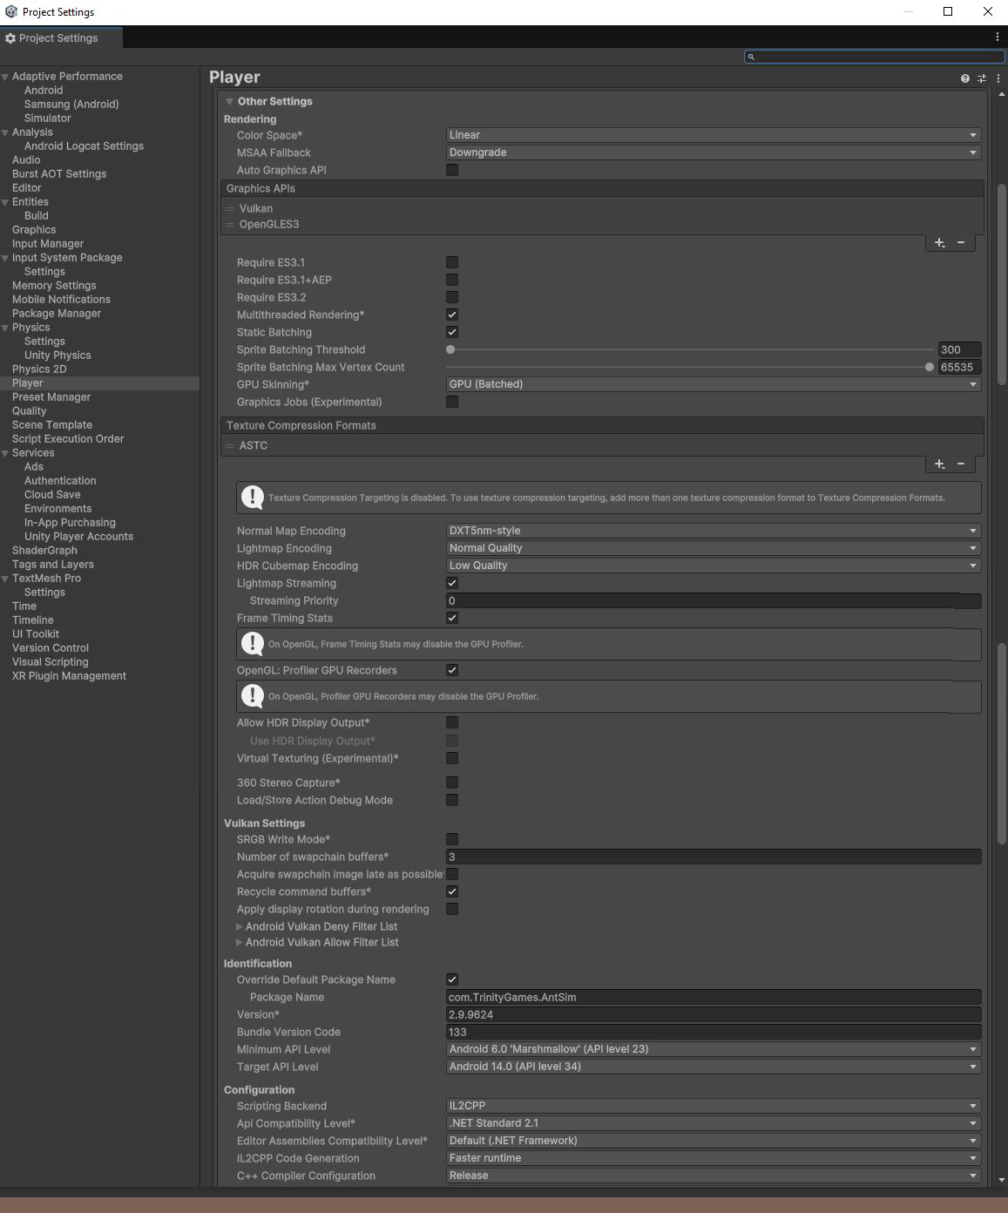The width and height of the screenshot is (1008, 1213).
Task: Switch to the Project Settings tab
Action: tap(61, 37)
